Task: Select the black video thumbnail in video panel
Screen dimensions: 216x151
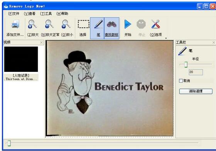Action: pyautogui.click(x=21, y=59)
